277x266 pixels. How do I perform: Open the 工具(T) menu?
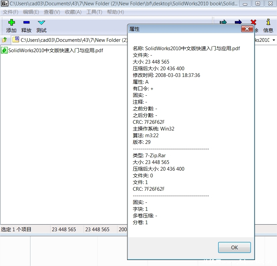(x=94, y=12)
